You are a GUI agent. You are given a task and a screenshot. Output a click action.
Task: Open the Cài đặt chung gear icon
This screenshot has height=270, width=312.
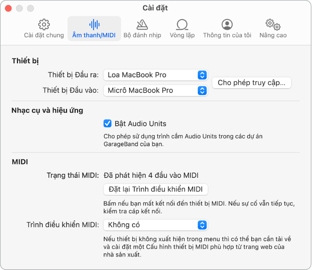coord(43,25)
